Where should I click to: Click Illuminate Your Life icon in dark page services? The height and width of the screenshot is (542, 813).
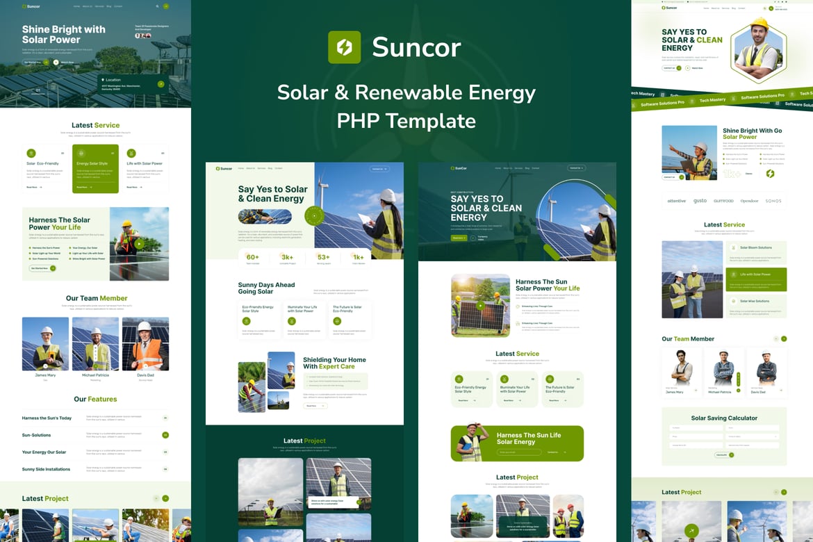point(504,379)
